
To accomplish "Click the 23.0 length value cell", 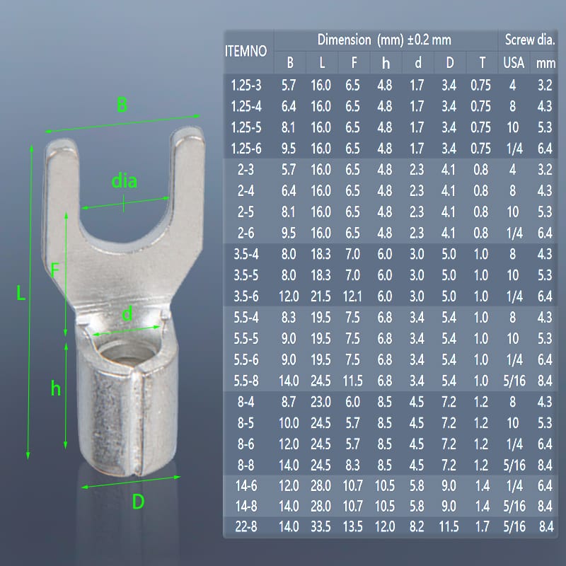I will tap(321, 401).
